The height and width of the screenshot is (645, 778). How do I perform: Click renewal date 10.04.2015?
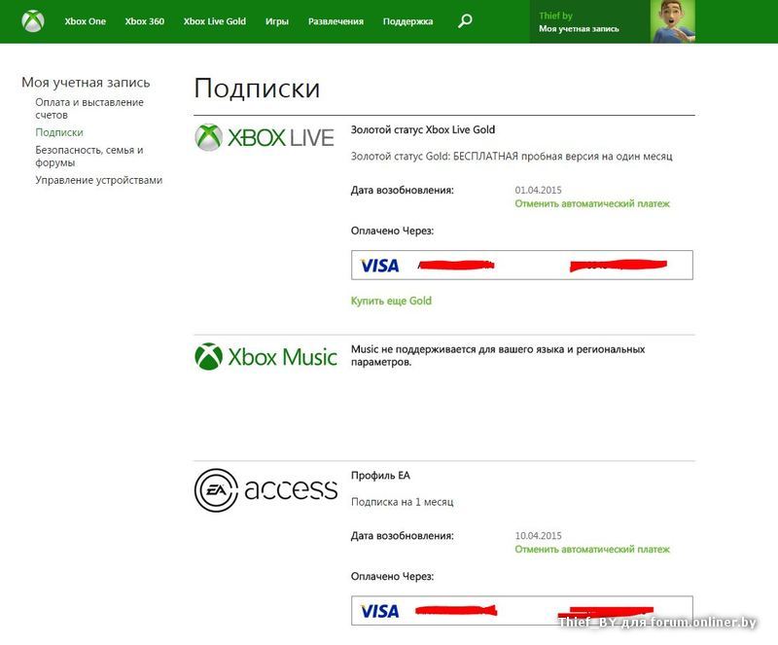point(539,536)
